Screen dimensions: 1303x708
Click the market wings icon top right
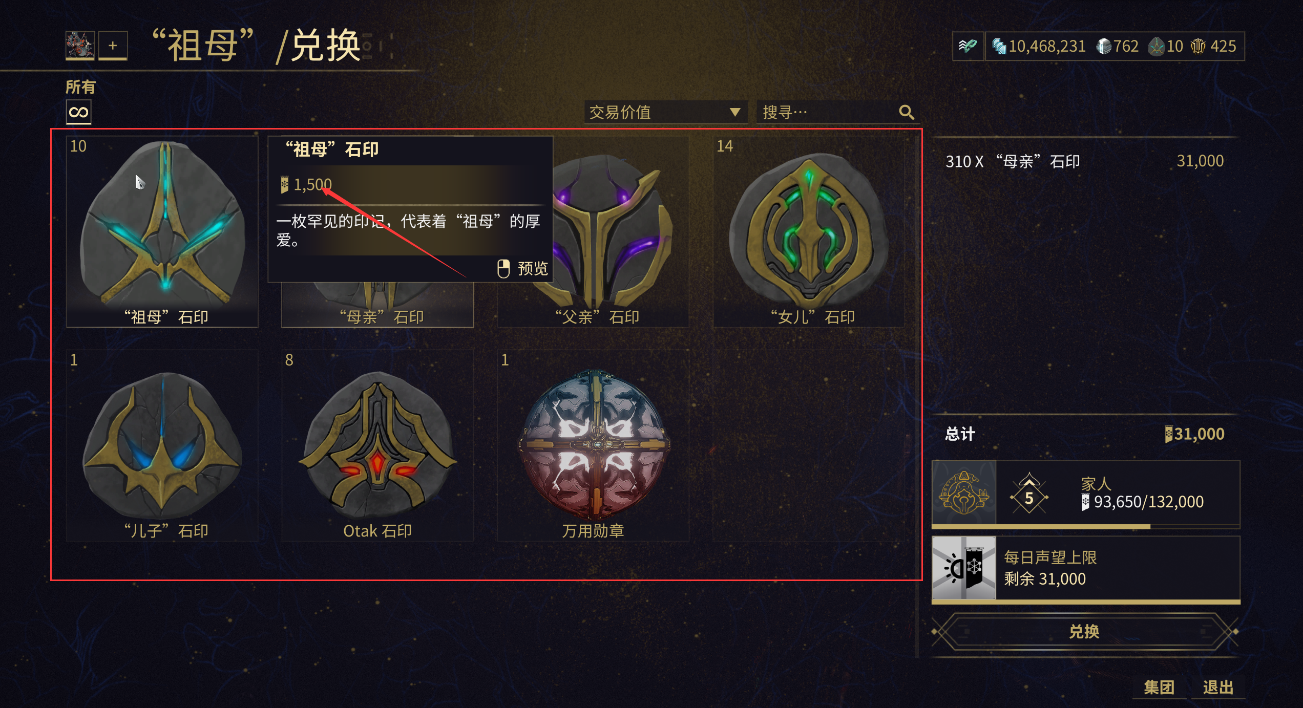click(968, 46)
